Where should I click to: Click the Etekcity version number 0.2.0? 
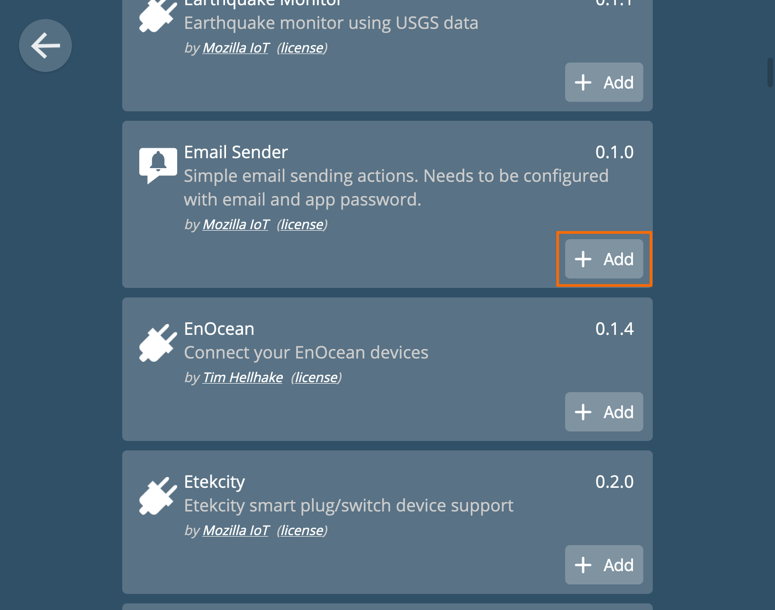click(614, 482)
